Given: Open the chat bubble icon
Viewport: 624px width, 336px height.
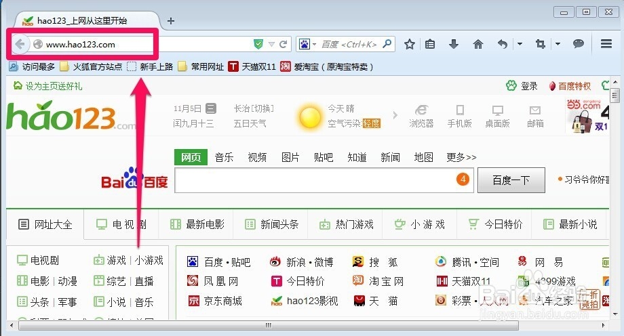Looking at the screenshot, I should 579,44.
